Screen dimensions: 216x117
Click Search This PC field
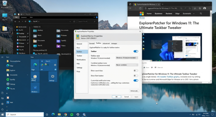(87, 22)
